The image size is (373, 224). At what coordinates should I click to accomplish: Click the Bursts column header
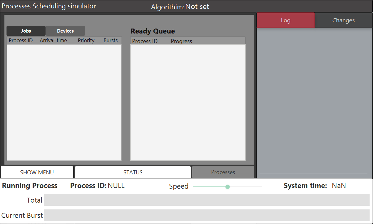[111, 41]
